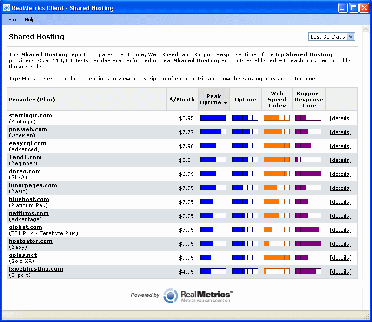372x322 pixels.
Task: Click the (Expert) plan name
Action: tap(20, 275)
